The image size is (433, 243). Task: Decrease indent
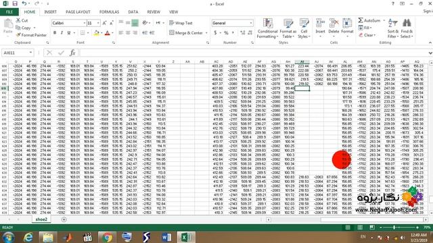pos(145,33)
